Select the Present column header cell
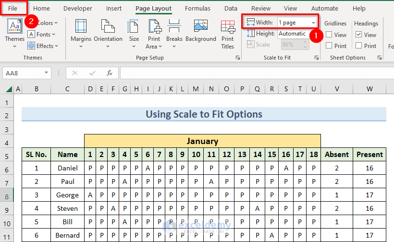The width and height of the screenshot is (394, 242). tap(369, 155)
